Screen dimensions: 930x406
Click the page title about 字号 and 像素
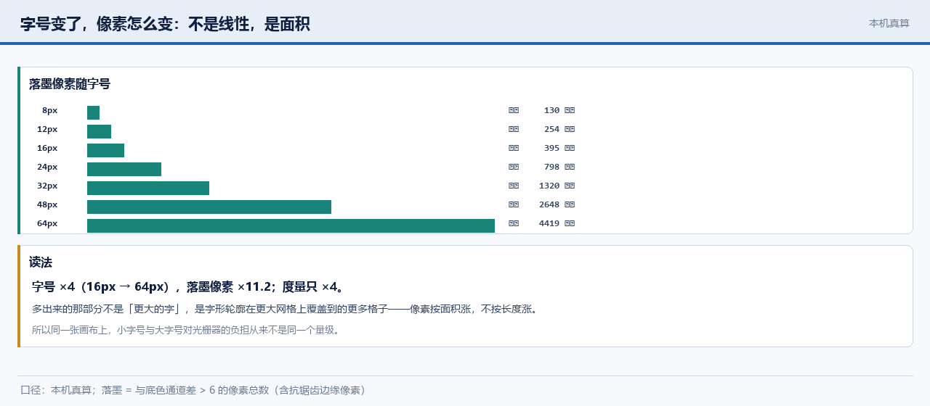[165, 24]
